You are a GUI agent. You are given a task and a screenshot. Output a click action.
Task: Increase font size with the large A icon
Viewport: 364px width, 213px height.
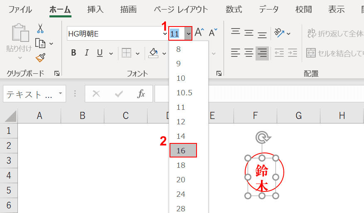199,33
